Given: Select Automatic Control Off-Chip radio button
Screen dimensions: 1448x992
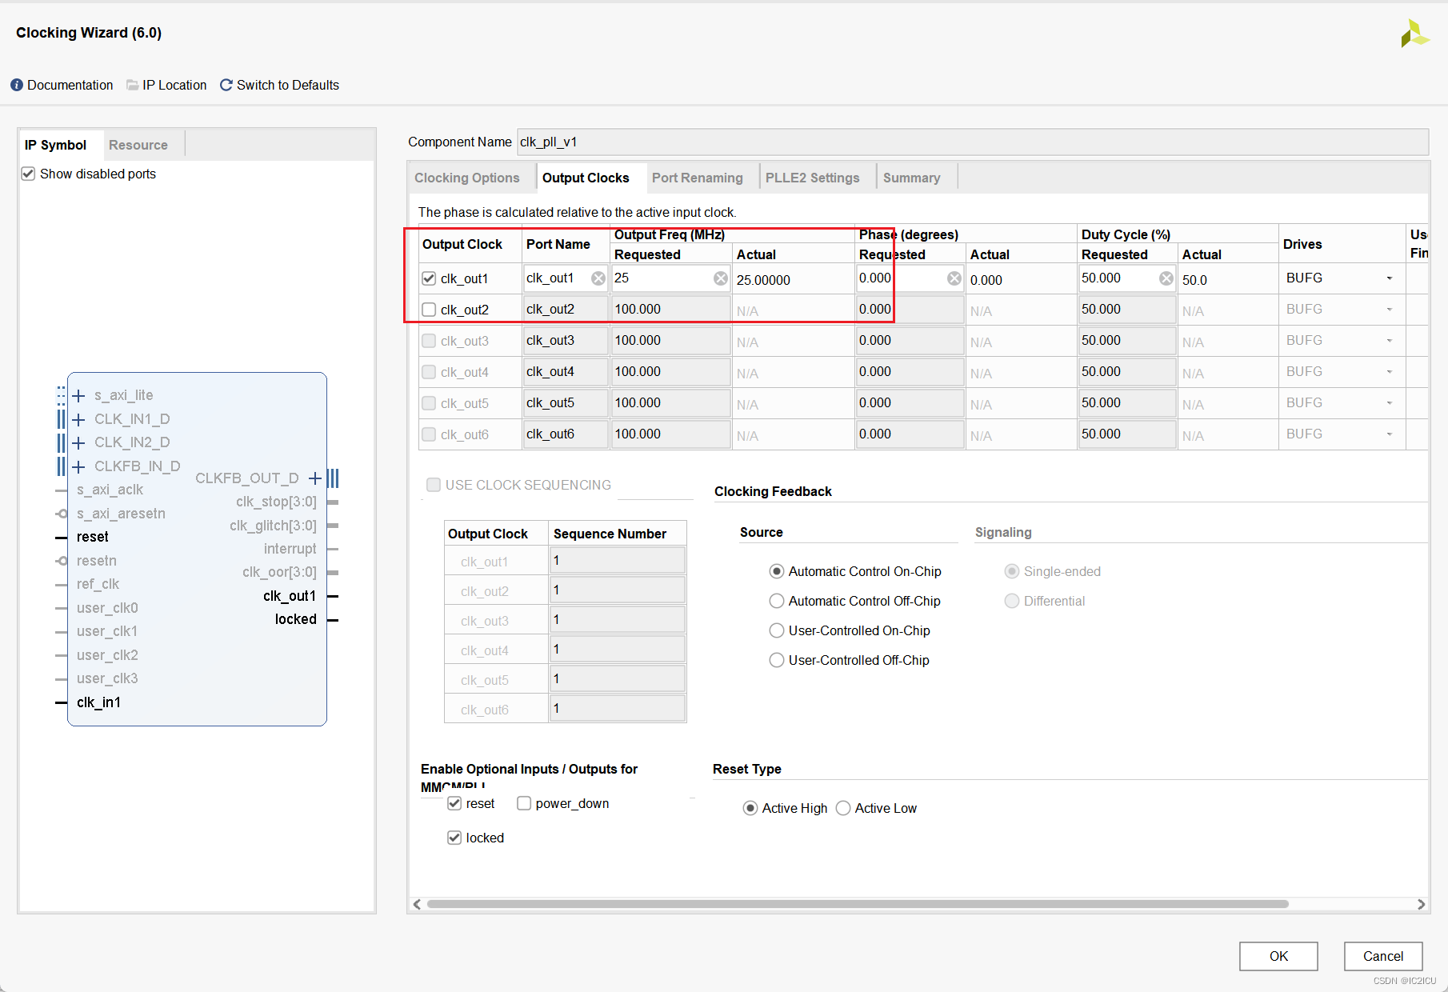Looking at the screenshot, I should click(x=777, y=601).
